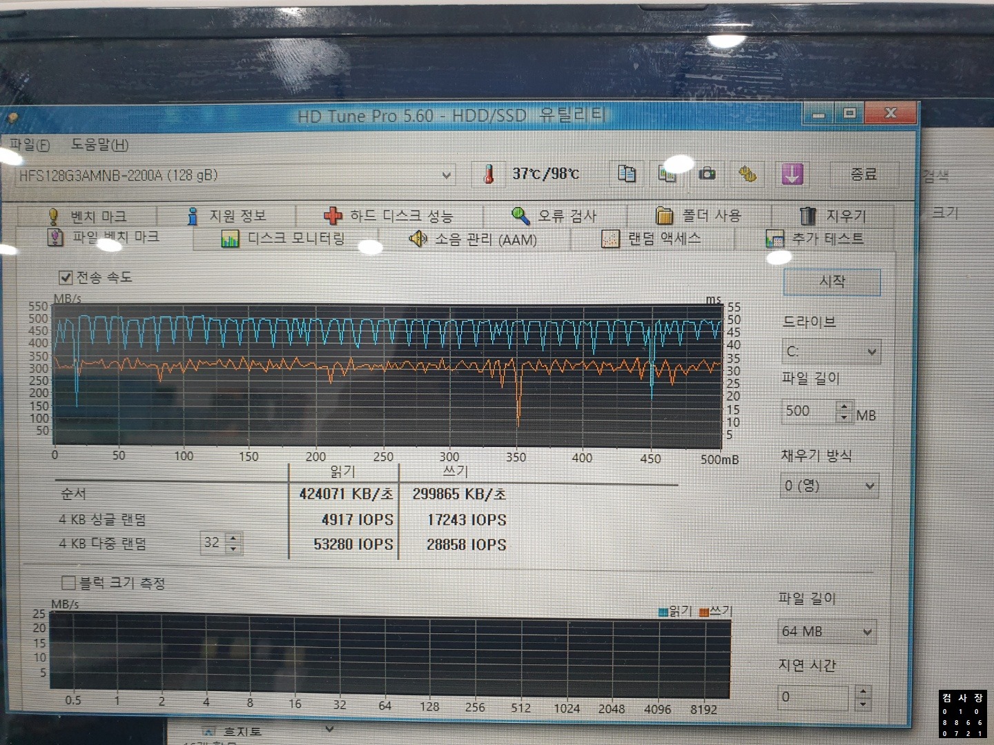The image size is (994, 745).
Task: Open the 파일(F) menu
Action: click(x=30, y=145)
